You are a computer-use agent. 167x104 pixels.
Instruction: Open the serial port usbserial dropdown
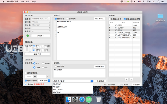click(x=39, y=19)
